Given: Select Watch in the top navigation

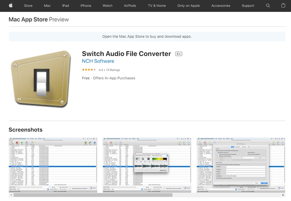Looking at the screenshot, I should point(107,6).
